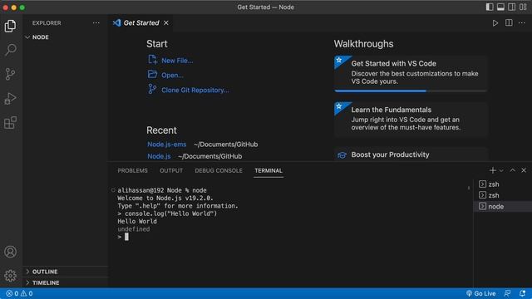Open Boost your Productivity walkthrough
532x299 pixels.
coord(411,154)
